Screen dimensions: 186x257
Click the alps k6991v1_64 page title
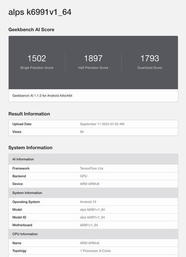click(x=40, y=12)
